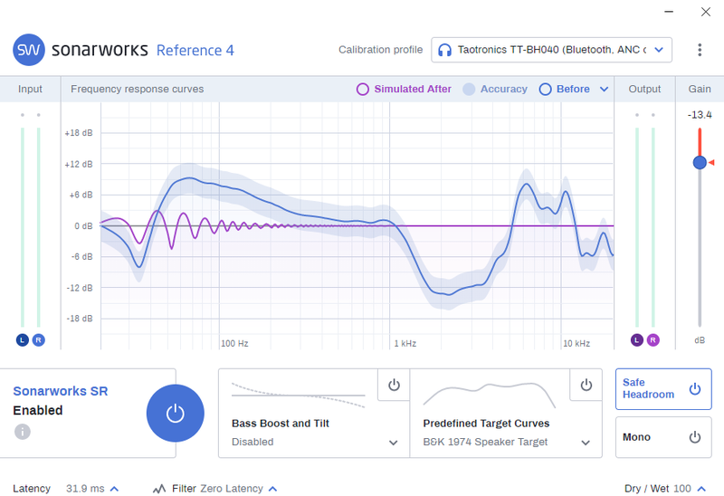Screen dimensions: 724x496
Task: Click the Sonarworks SW logo icon
Action: coord(29,50)
